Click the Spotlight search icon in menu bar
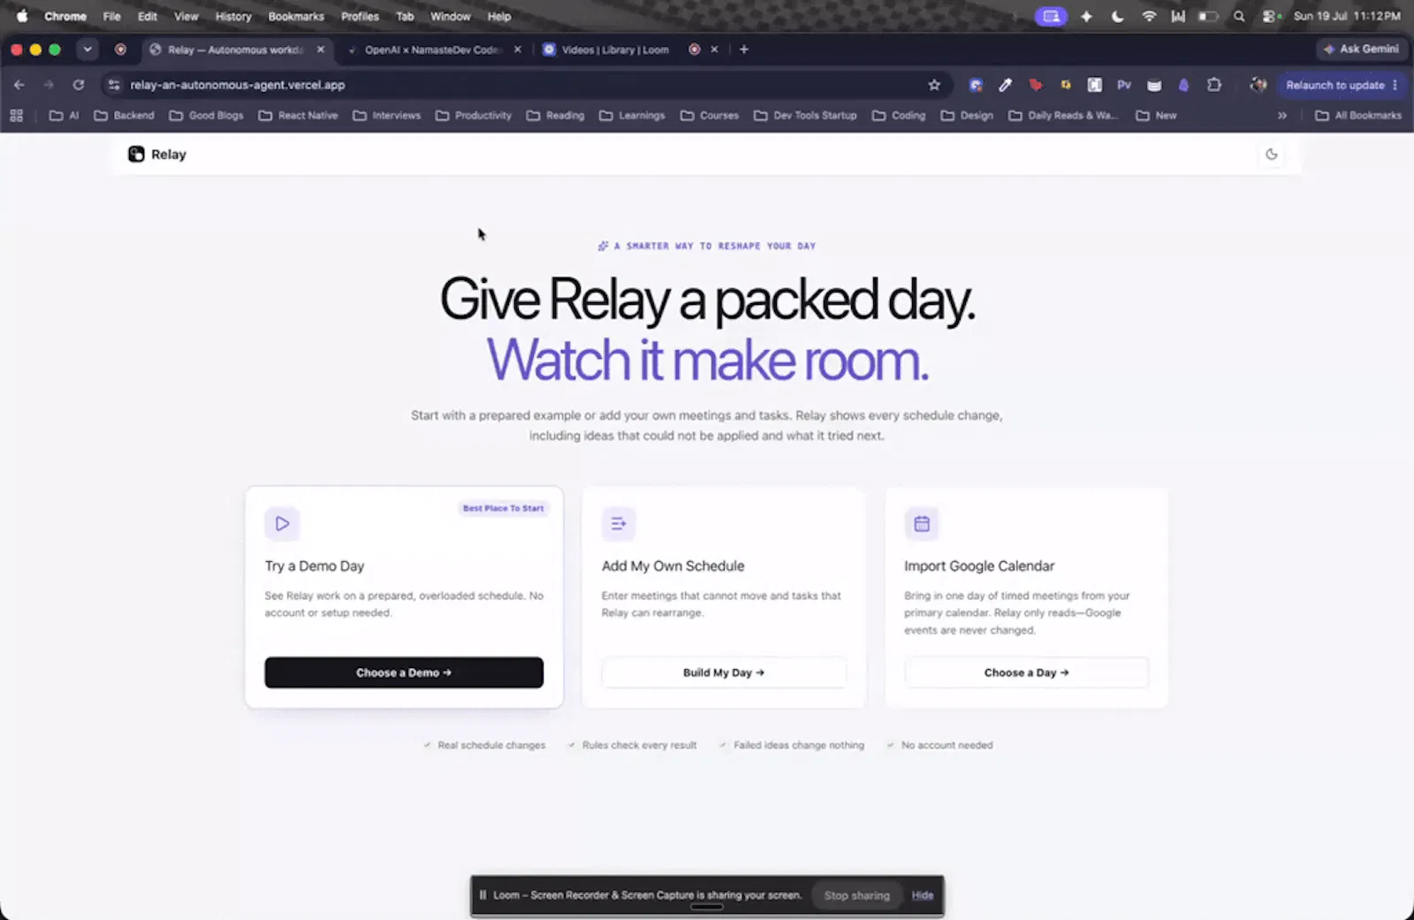1414x920 pixels. [x=1239, y=16]
